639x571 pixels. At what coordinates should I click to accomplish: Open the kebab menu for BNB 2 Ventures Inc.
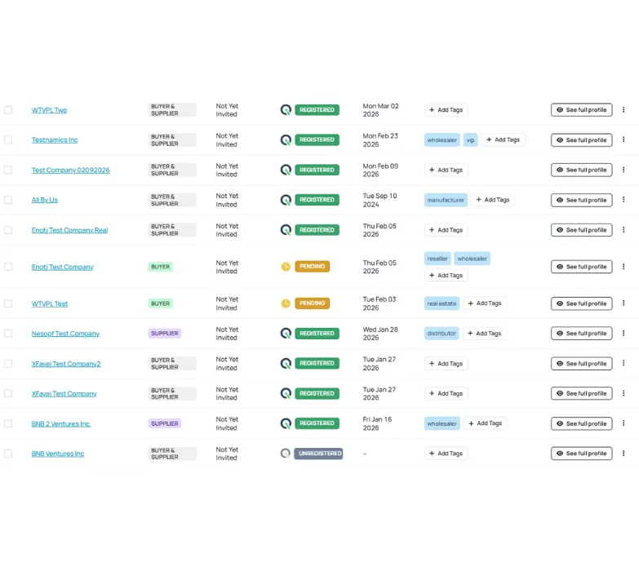(623, 423)
